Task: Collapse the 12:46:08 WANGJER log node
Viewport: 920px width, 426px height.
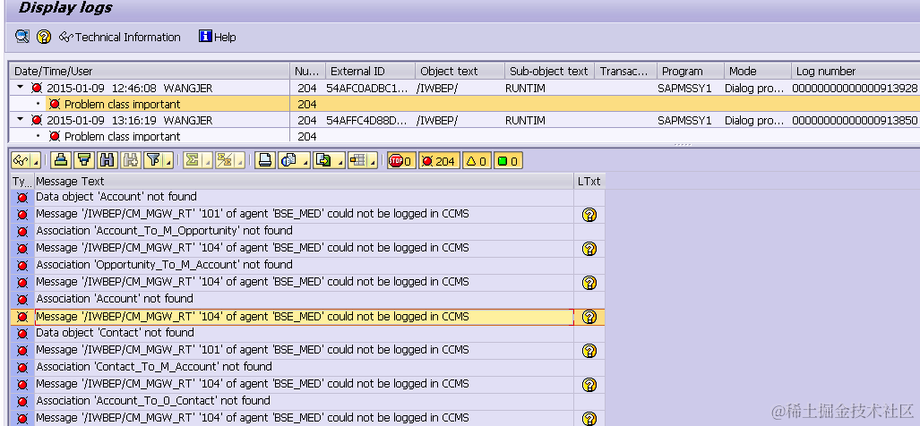Action: (x=21, y=88)
